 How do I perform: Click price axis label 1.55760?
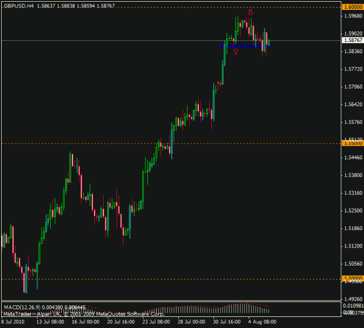pyautogui.click(x=354, y=122)
